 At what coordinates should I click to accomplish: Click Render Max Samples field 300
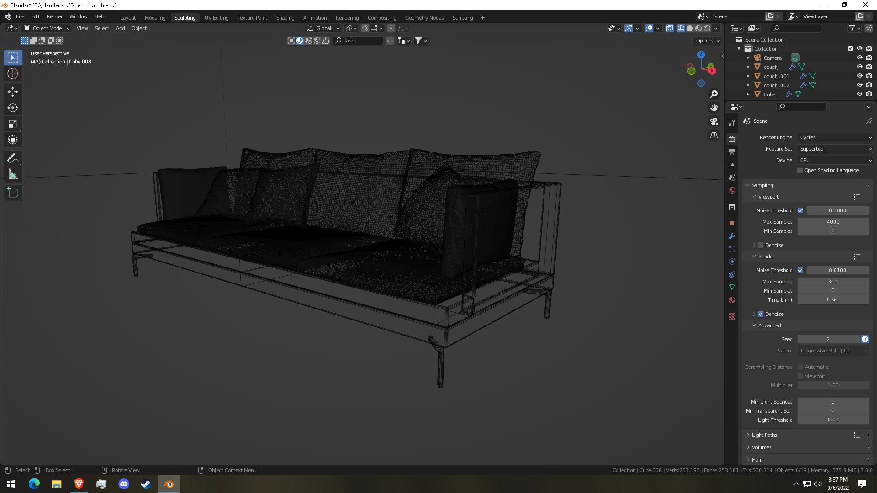click(833, 282)
